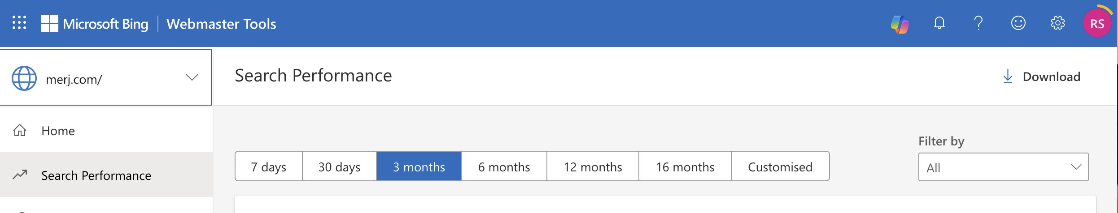Open the Filter by All dropdown
Screen dimensions: 1118x213
click(1003, 167)
